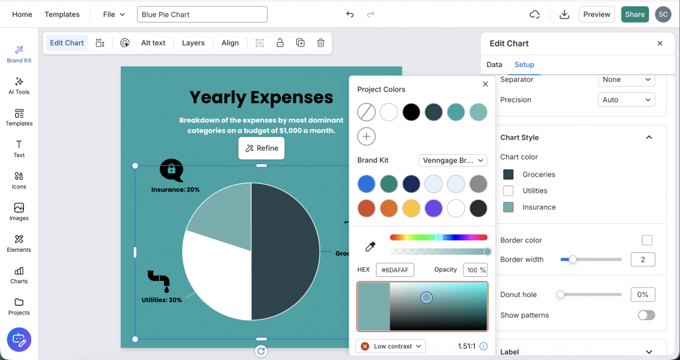Open the Low contrast dropdown
680x360 pixels.
pos(390,346)
